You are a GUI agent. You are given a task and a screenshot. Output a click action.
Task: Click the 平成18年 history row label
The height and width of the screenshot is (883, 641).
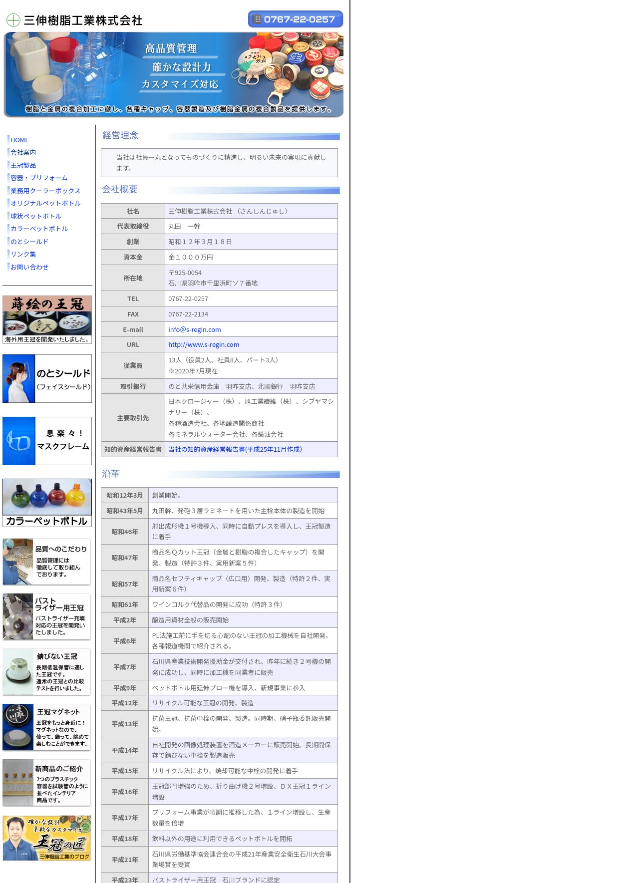[x=125, y=839]
